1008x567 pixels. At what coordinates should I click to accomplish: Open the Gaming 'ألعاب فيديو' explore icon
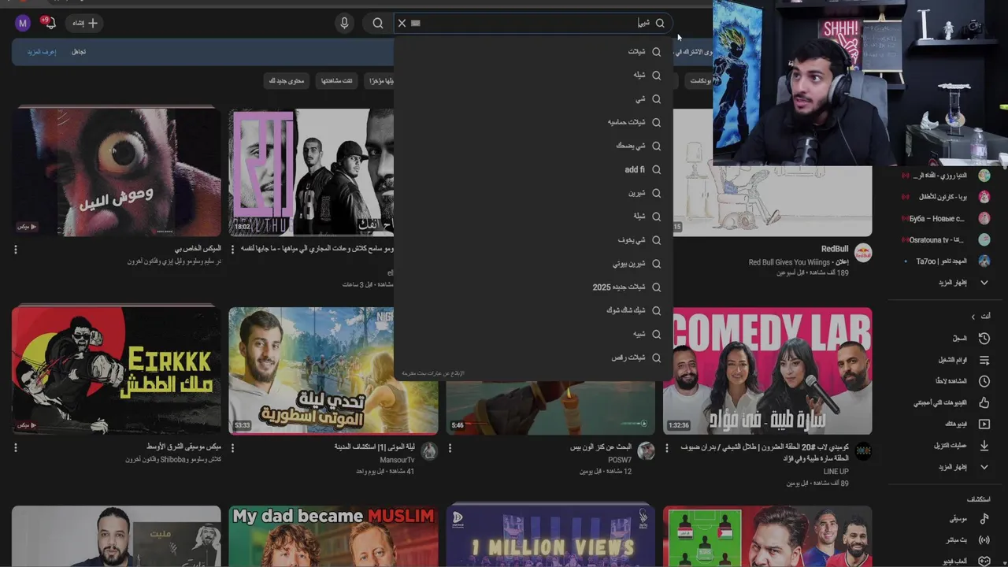coord(984,561)
